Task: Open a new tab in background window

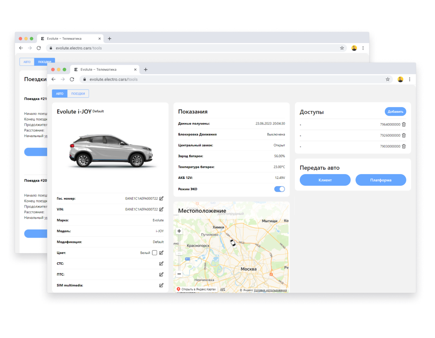Action: tap(109, 39)
